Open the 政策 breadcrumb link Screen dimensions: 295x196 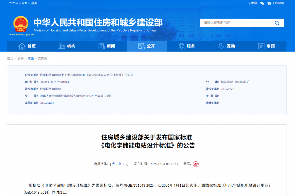pos(31,59)
